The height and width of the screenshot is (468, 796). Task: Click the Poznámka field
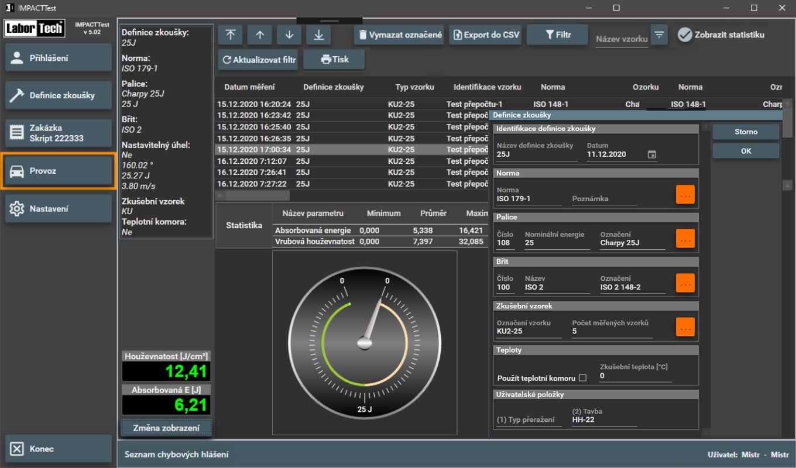coord(604,199)
